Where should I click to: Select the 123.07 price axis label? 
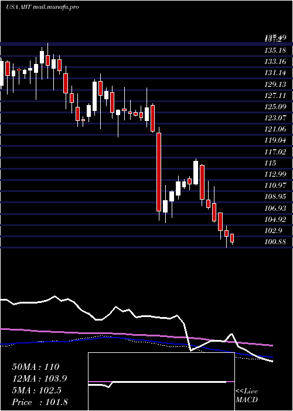275,118
